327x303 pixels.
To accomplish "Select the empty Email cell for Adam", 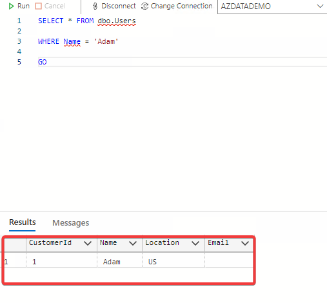I will pos(229,262).
